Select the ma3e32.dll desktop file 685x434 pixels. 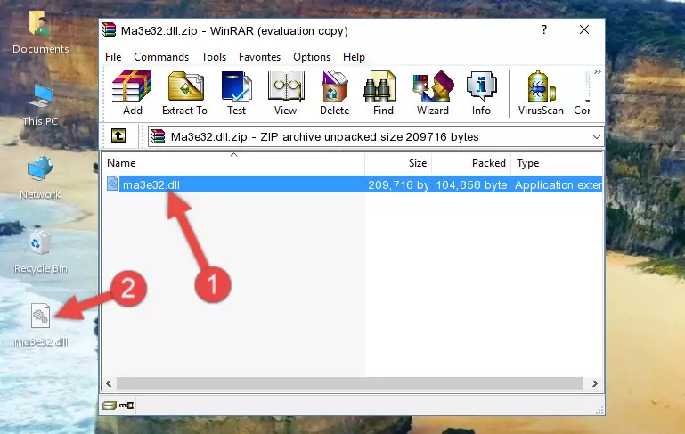40,325
